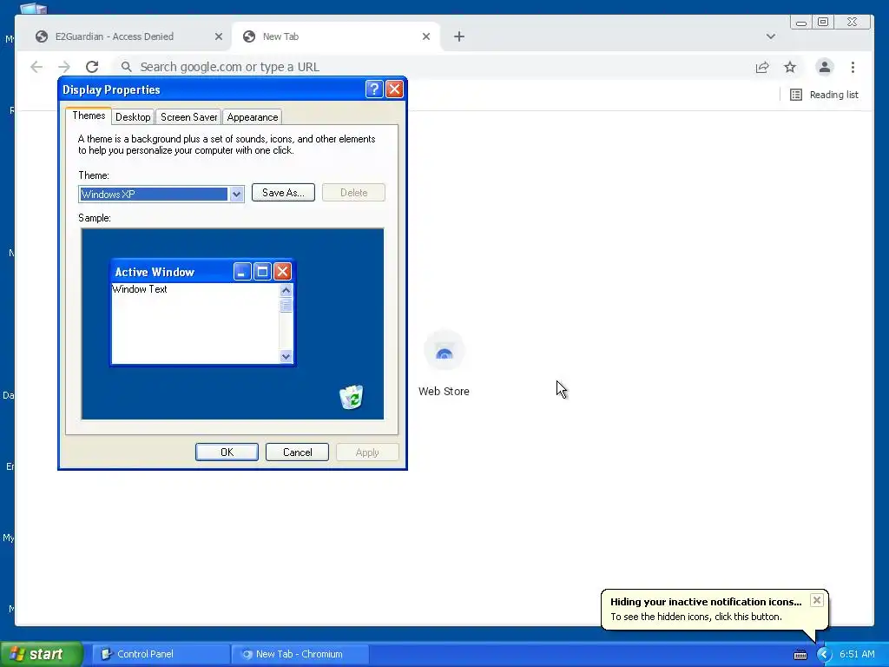Switch to the Desktop tab
The width and height of the screenshot is (889, 667).
[133, 117]
